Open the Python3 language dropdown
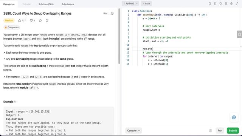This screenshot has width=242, height=136. pyautogui.click(x=130, y=3)
